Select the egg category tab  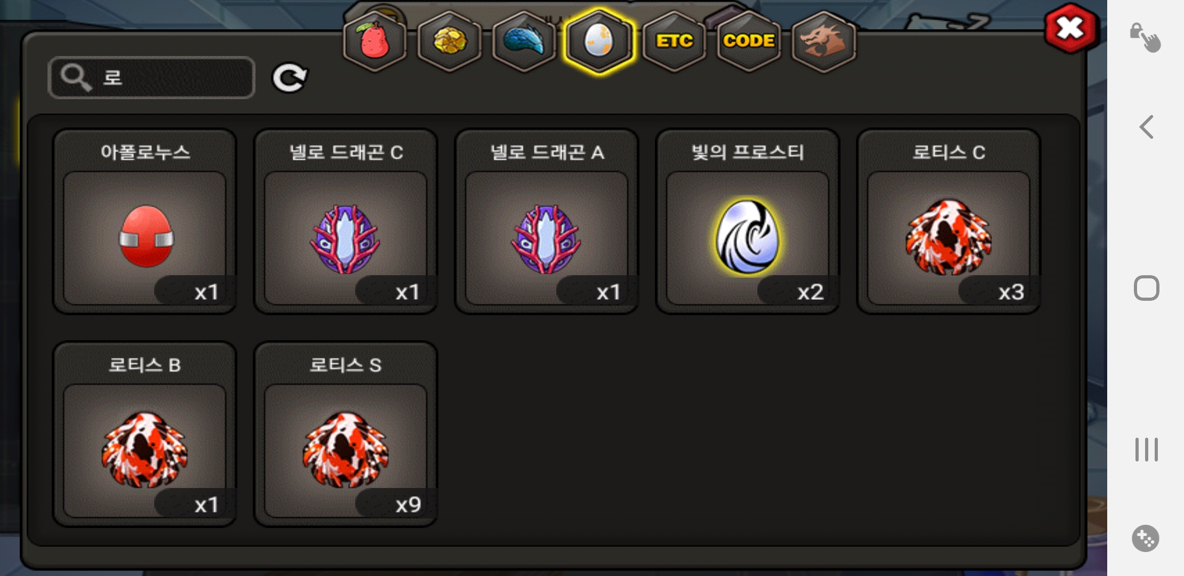pyautogui.click(x=599, y=41)
